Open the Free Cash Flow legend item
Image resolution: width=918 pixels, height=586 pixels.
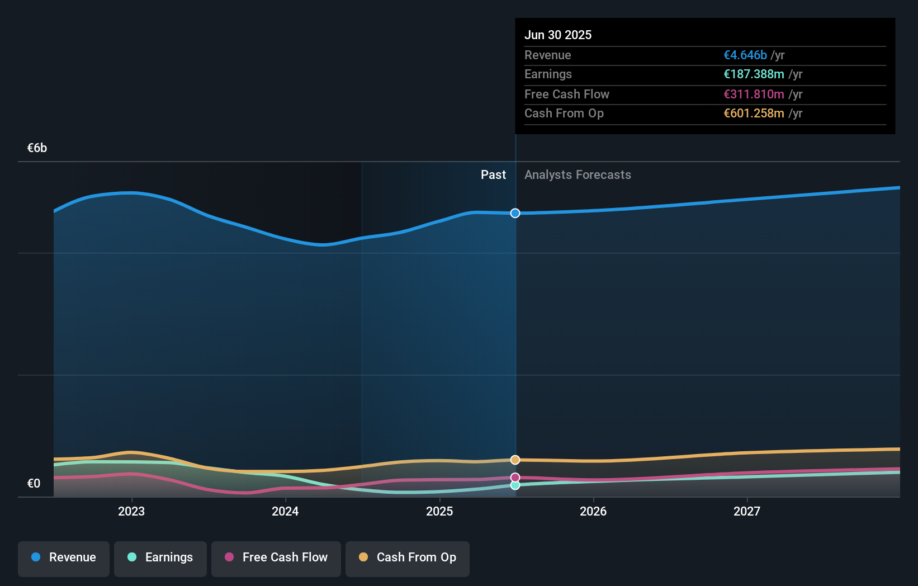[x=276, y=557]
